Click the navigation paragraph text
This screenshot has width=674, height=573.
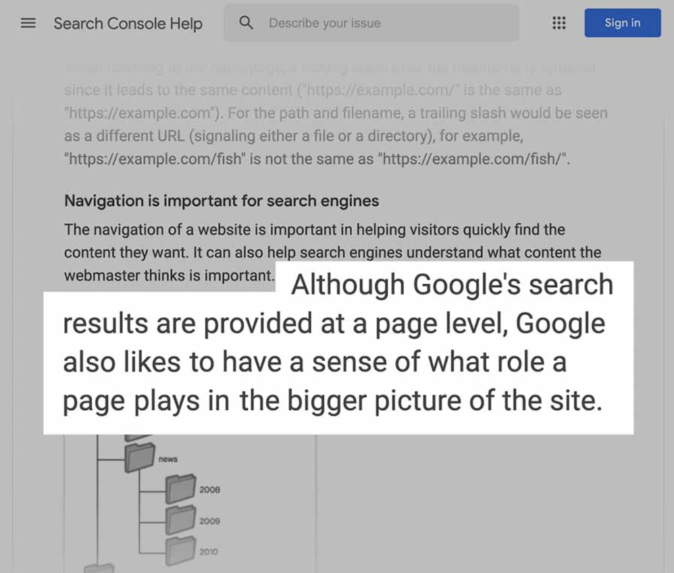click(x=332, y=253)
